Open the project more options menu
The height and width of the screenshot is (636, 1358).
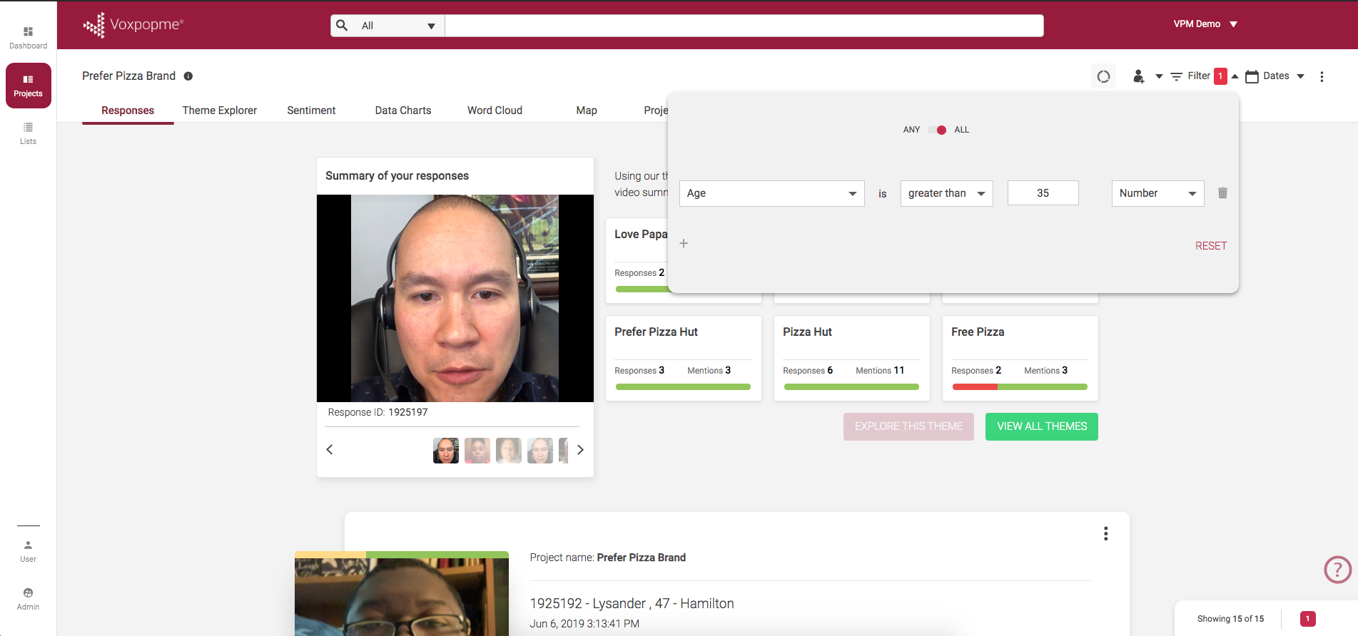click(1322, 76)
